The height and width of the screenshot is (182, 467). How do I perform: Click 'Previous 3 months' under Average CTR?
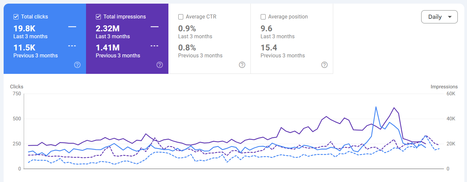[200, 55]
